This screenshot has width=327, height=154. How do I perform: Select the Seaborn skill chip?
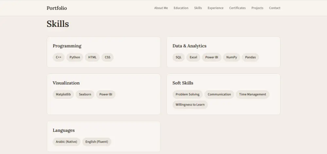[x=85, y=94]
